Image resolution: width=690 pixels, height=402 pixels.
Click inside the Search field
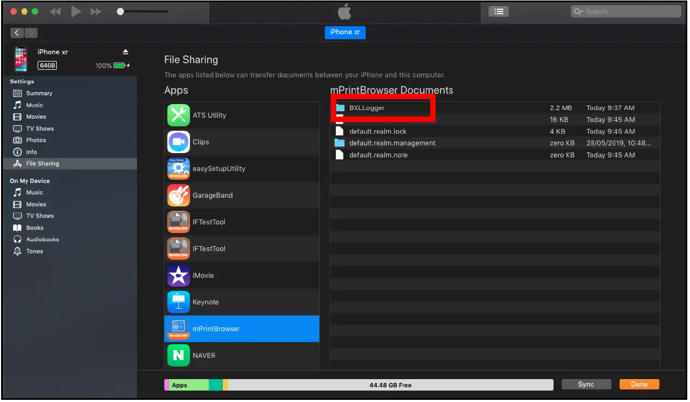(x=626, y=11)
